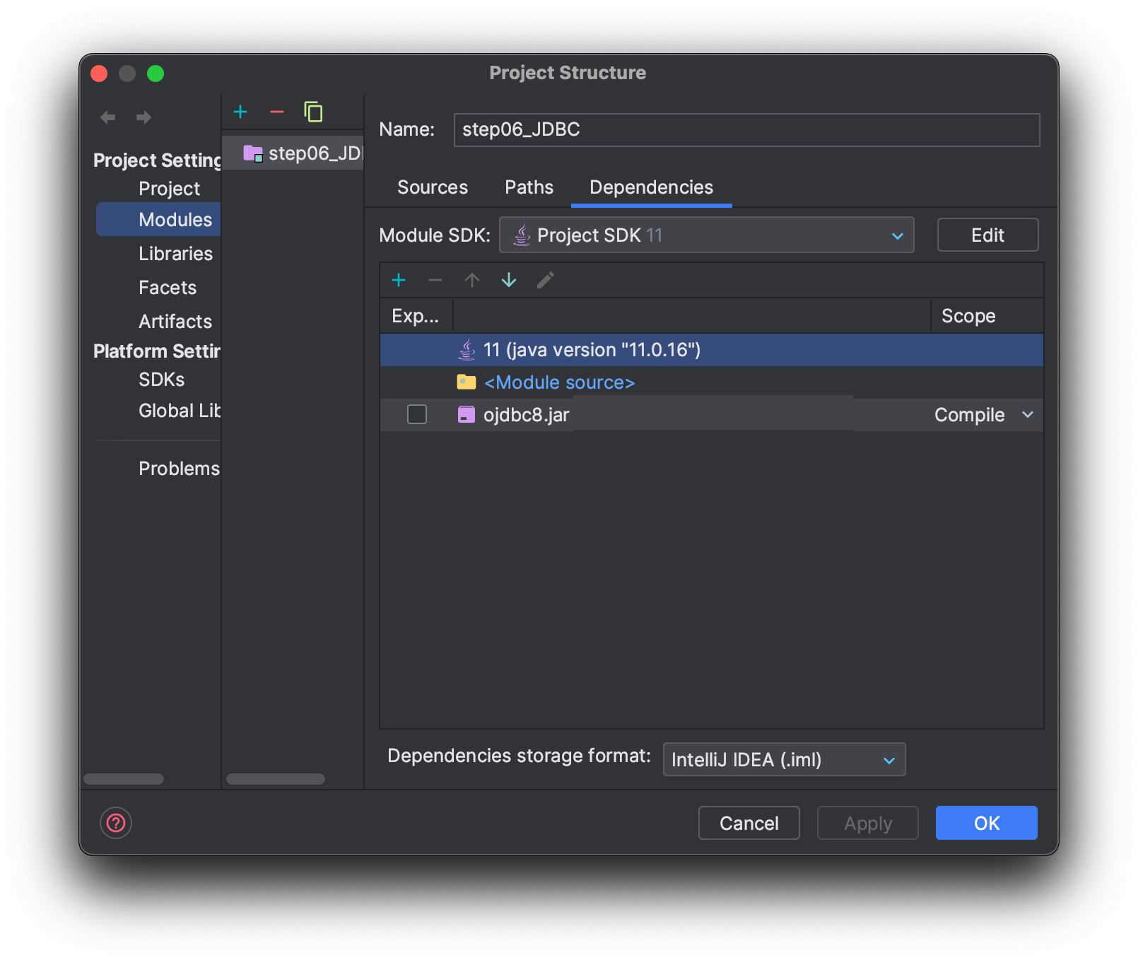Select Modules in the sidebar
The width and height of the screenshot is (1138, 960).
click(x=158, y=220)
